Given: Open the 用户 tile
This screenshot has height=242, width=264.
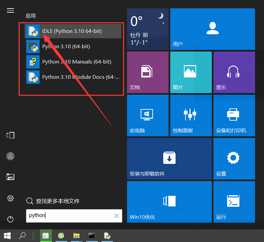Looking at the screenshot, I should (x=212, y=29).
